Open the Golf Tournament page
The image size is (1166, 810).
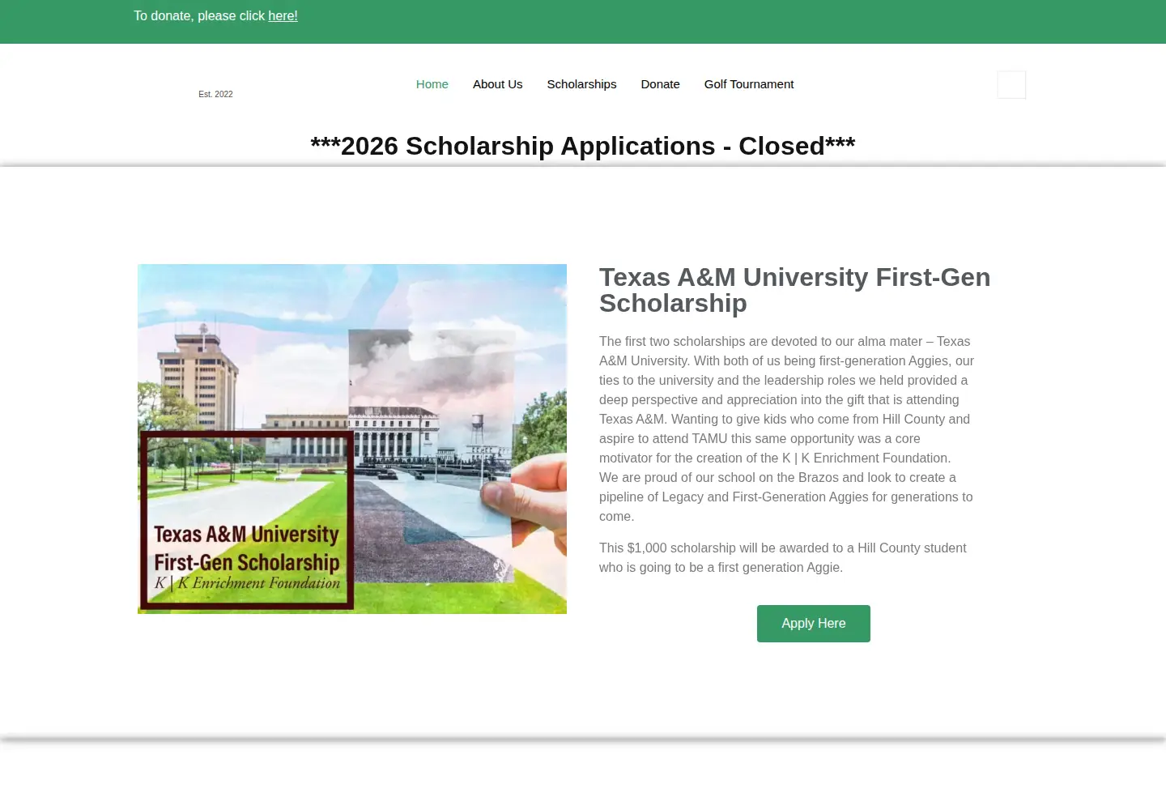[749, 84]
